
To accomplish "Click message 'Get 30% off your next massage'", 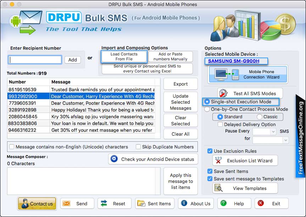I will click(x=102, y=130).
